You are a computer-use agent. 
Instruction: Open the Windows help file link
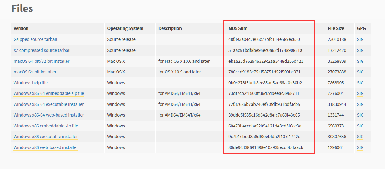[31, 83]
